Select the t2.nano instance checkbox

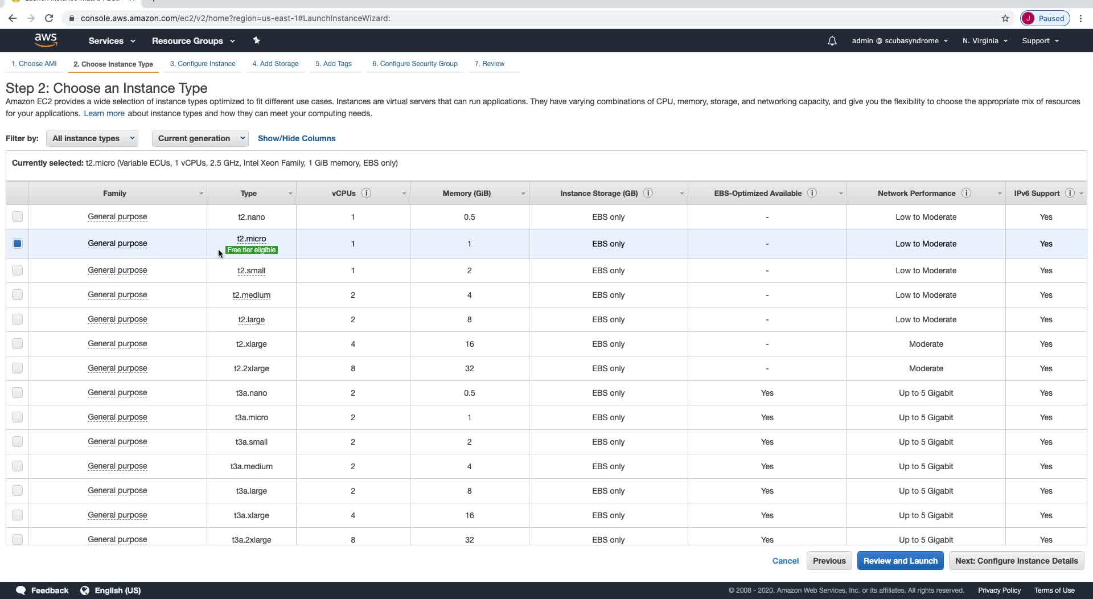click(17, 216)
